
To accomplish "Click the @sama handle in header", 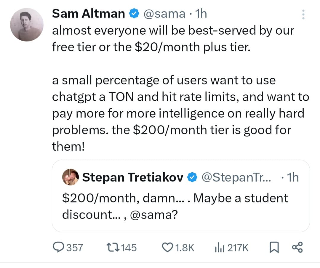I will (x=164, y=14).
